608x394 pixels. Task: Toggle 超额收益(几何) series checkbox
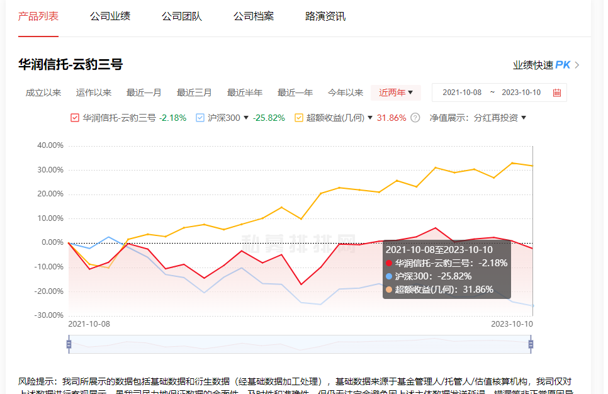298,118
